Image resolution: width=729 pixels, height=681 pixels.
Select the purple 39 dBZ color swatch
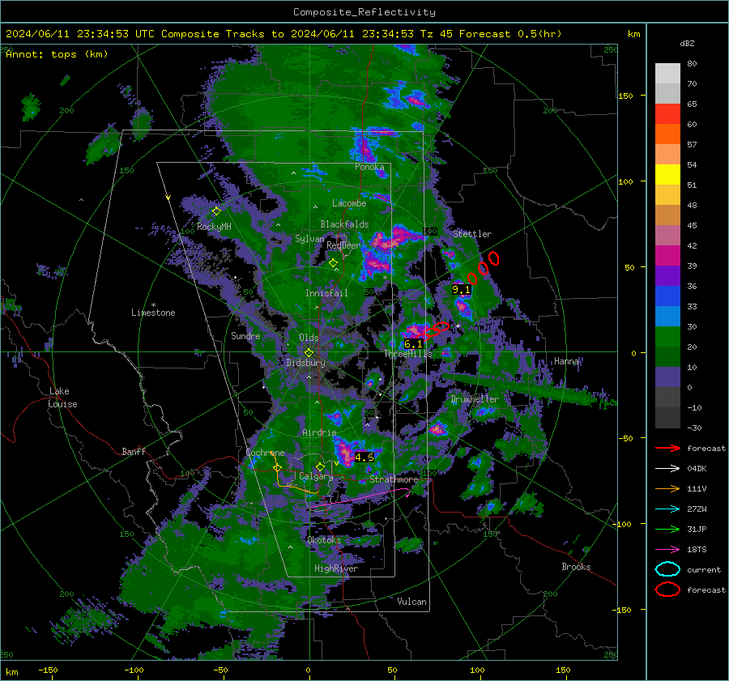pos(667,275)
